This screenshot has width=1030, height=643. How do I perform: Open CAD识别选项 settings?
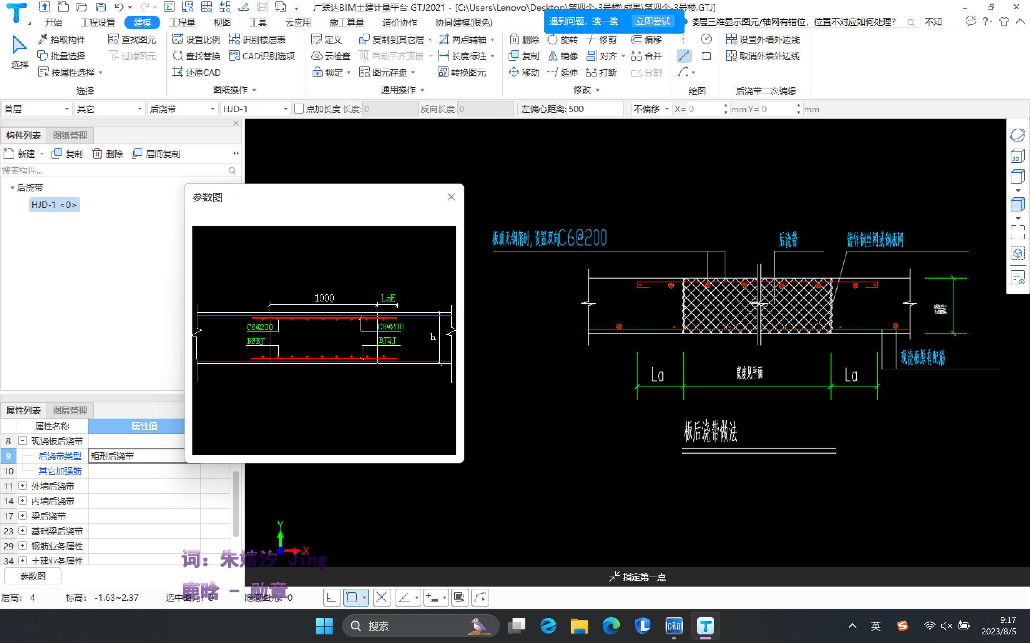pos(262,56)
